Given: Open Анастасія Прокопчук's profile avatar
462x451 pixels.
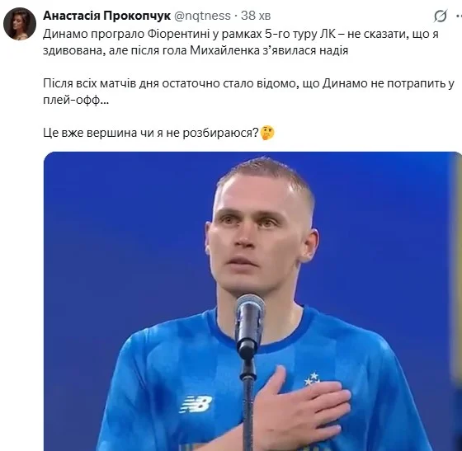Looking at the screenshot, I should 20,24.
